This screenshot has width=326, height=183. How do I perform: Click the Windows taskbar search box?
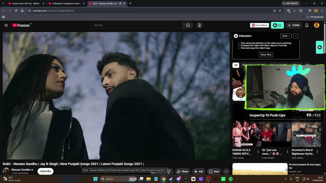pos(119,179)
